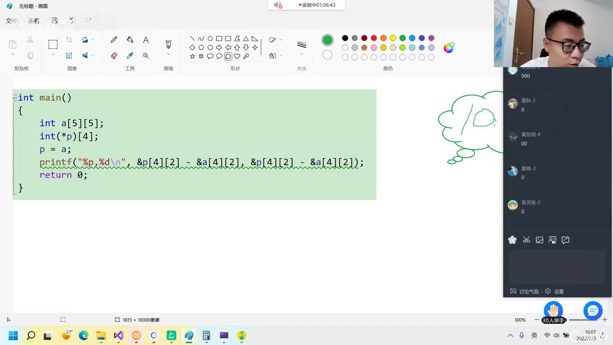Viewport: 613px width, 345px height.
Task: Choose the Up arrow shape
Action: [x=237, y=47]
